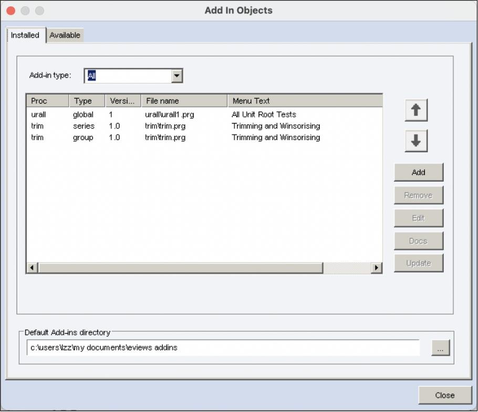
Task: Click the Close button
Action: (444, 395)
